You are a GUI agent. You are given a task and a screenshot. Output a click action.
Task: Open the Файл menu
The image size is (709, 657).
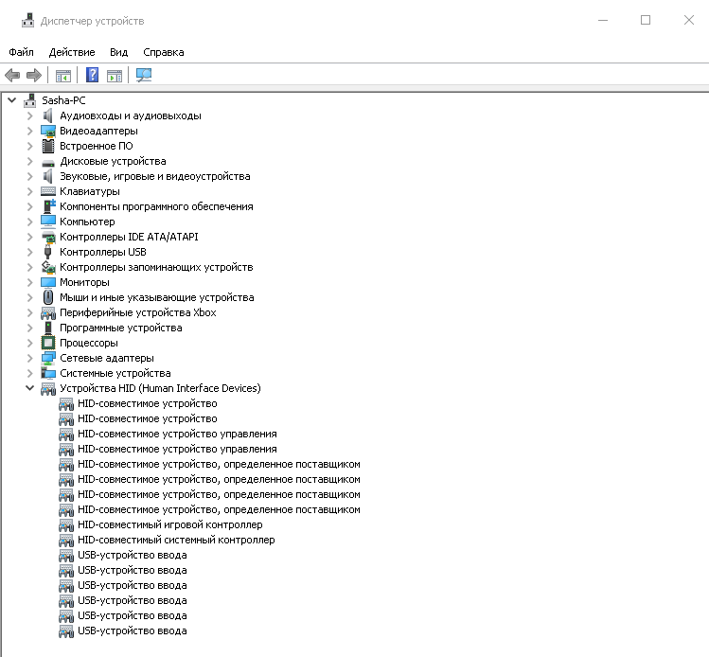21,52
